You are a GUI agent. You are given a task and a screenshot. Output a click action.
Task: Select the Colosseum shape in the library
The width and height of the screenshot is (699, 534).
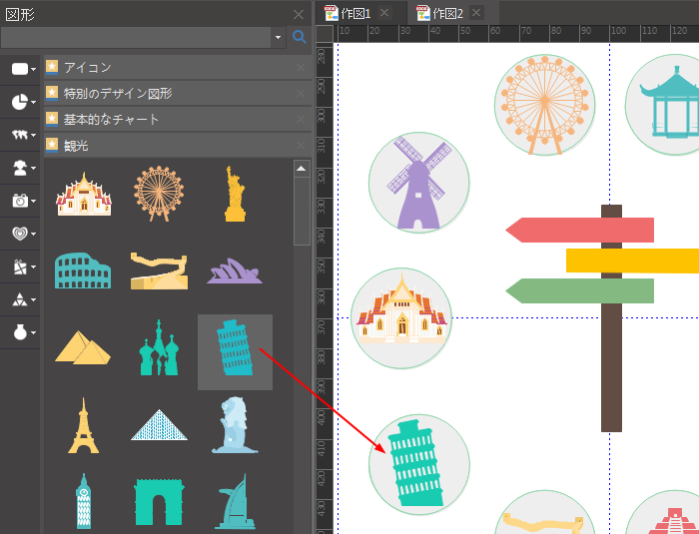(x=83, y=270)
